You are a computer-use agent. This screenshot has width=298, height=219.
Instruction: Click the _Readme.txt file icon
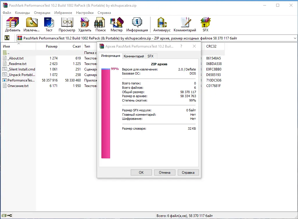5,64
